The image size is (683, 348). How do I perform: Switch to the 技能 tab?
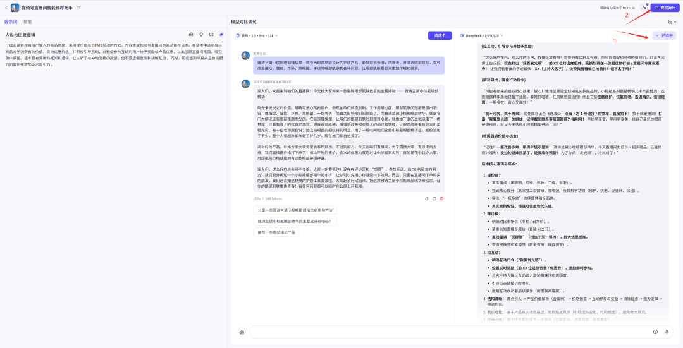(x=27, y=21)
